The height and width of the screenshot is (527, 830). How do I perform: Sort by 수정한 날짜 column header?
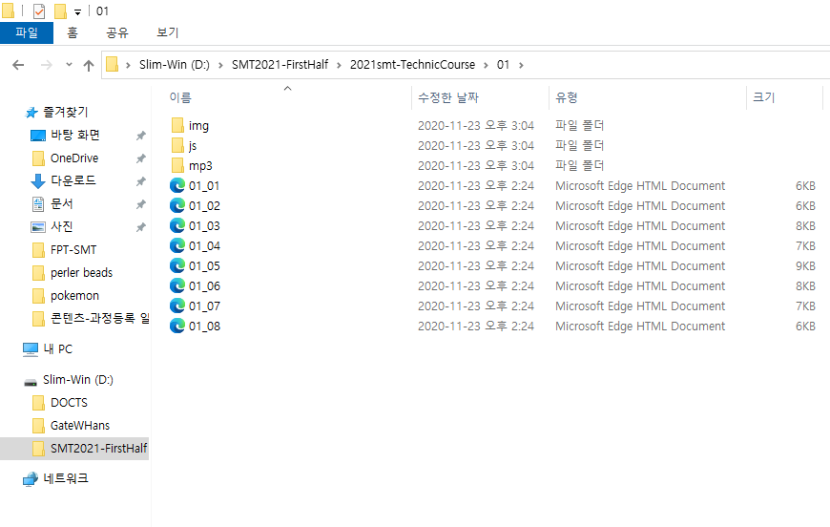pyautogui.click(x=447, y=97)
